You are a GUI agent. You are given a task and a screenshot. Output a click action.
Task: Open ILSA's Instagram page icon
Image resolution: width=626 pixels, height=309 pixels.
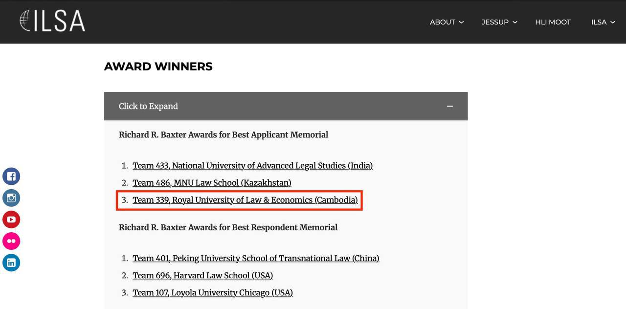pos(11,198)
